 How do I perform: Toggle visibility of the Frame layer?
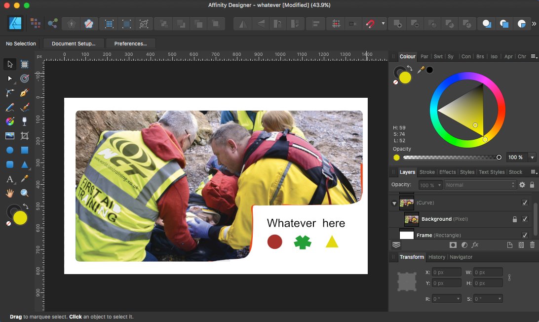tap(526, 235)
